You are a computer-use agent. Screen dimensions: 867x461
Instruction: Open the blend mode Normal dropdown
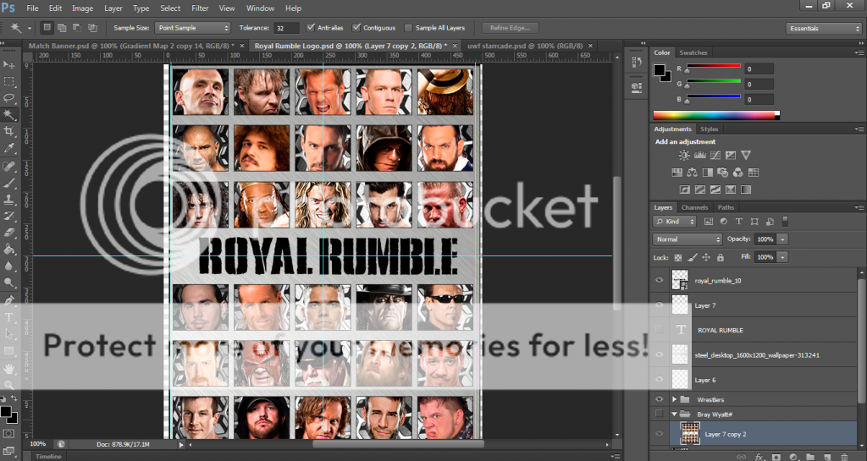click(x=688, y=239)
